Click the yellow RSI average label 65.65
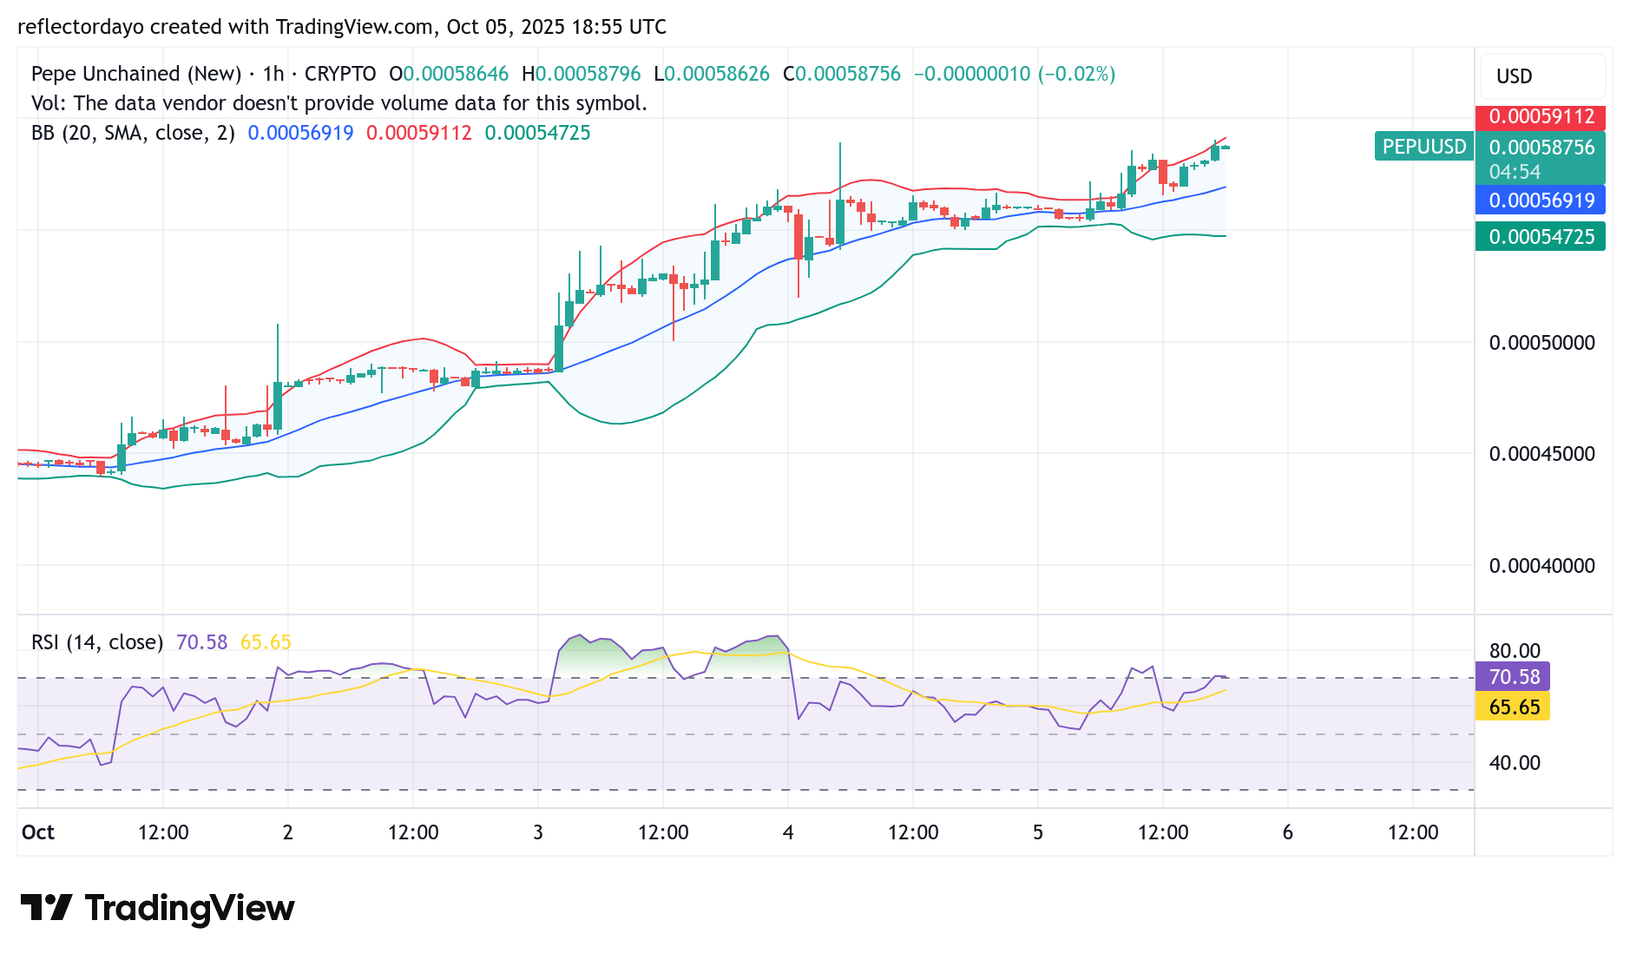The width and height of the screenshot is (1630, 960). 1513,707
